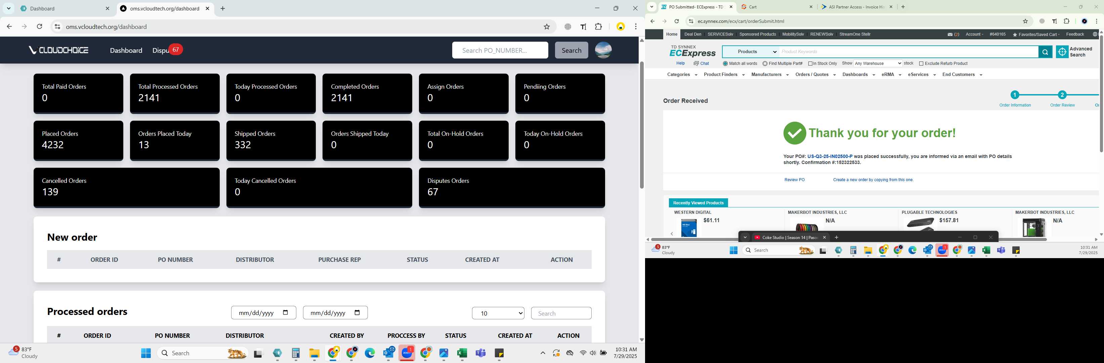
Task: Click the TD SYNNEX ECExpress logo
Action: click(x=692, y=51)
